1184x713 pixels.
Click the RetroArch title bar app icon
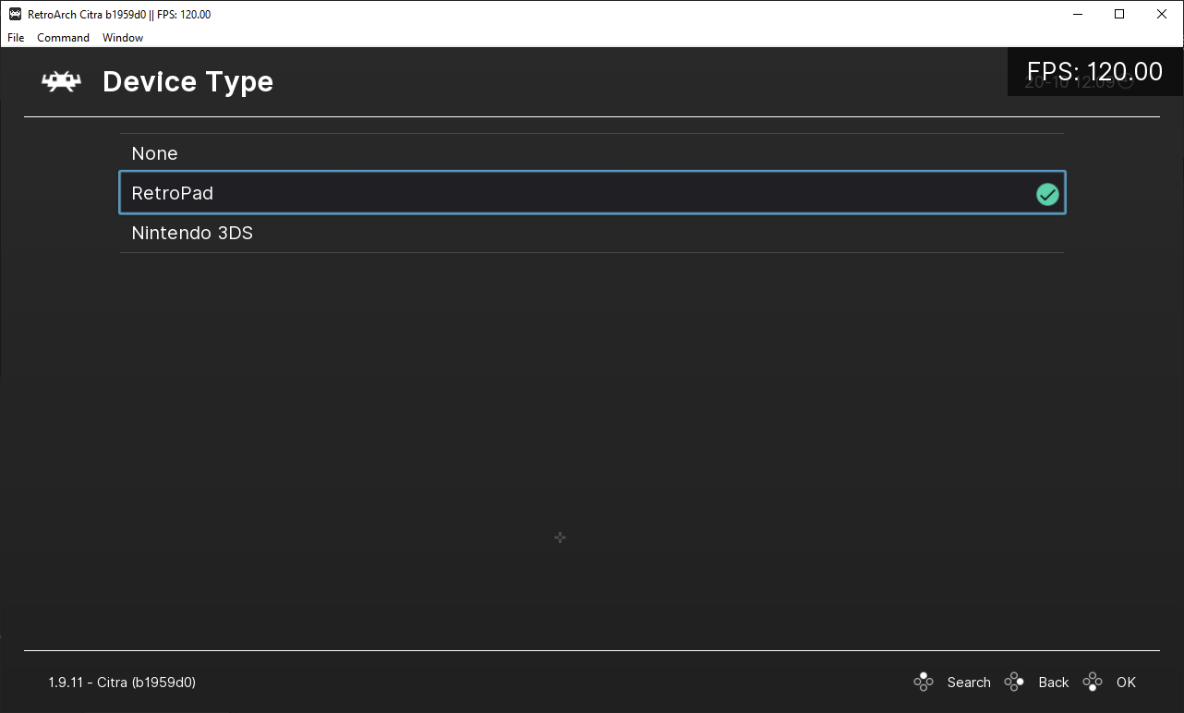pos(15,14)
